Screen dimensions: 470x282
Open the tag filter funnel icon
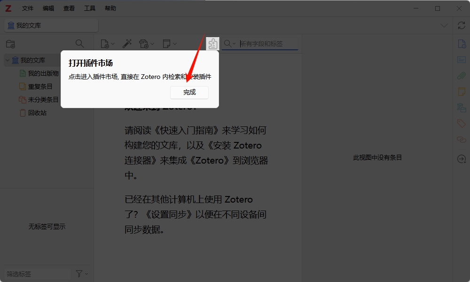coord(80,274)
